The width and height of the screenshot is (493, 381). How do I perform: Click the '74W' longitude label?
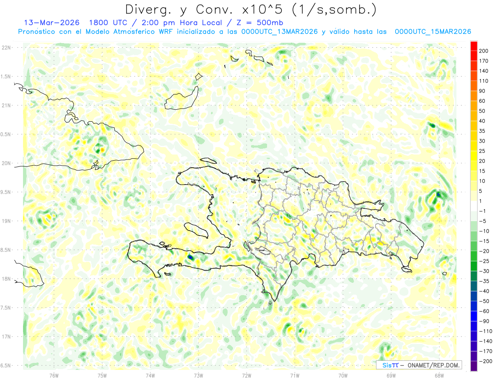tap(150, 375)
